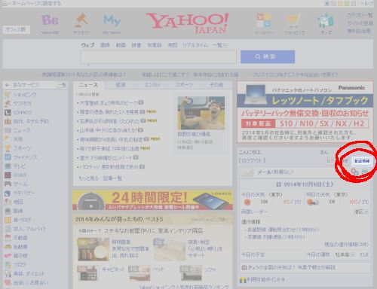Open the メール(新着なし) link
The height and width of the screenshot is (289, 377).
275,172
